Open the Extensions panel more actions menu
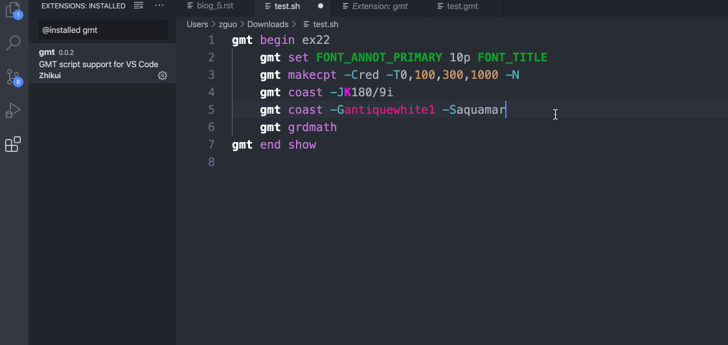Screen dimensions: 728x345 (159, 6)
